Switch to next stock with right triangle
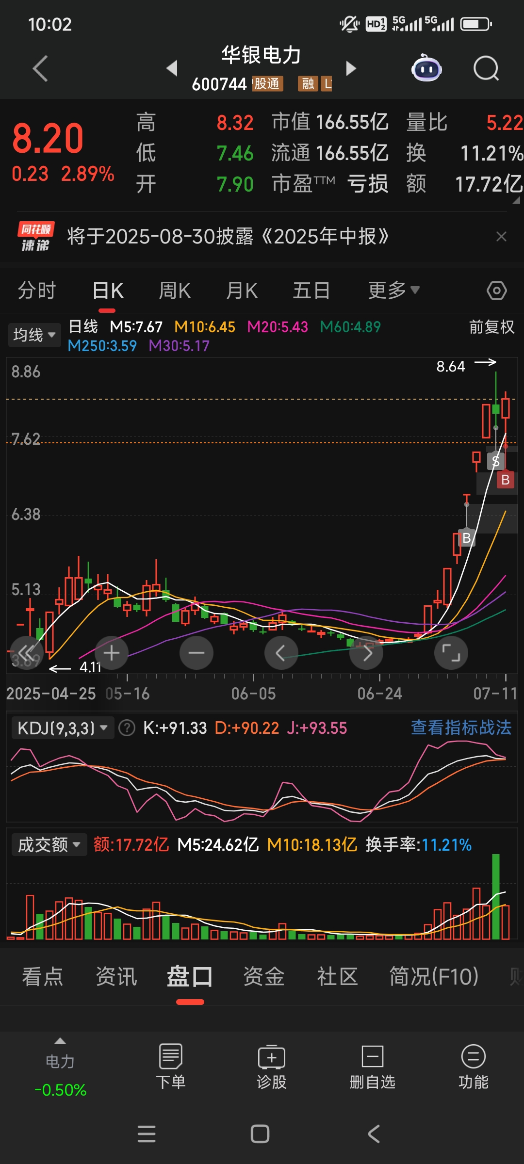The height and width of the screenshot is (1164, 524). (351, 68)
